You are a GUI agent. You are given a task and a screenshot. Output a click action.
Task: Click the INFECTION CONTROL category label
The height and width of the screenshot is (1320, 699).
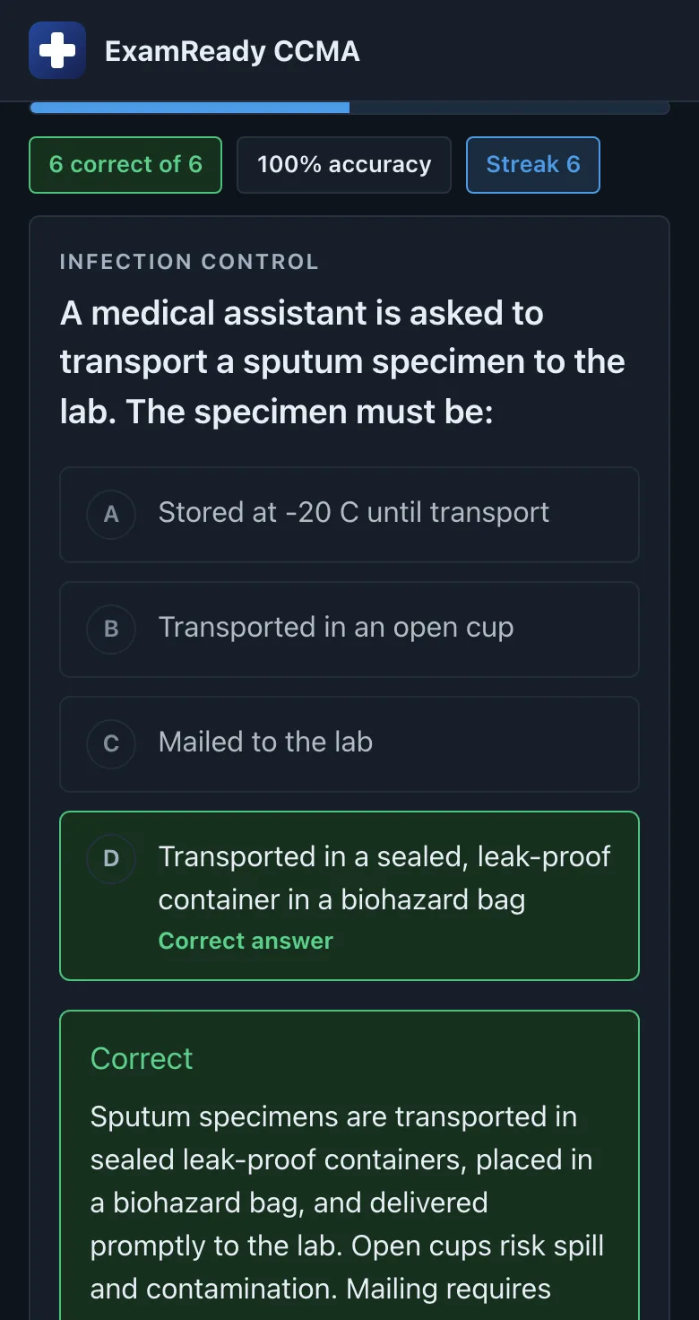(x=189, y=262)
